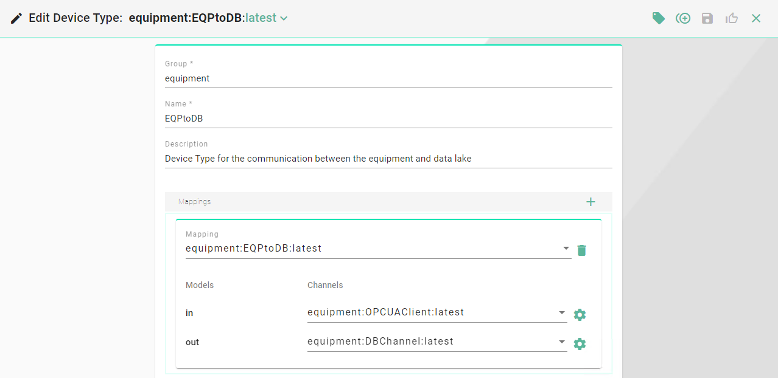
Task: Click the Name field containing EQPtoDB
Action: (388, 119)
